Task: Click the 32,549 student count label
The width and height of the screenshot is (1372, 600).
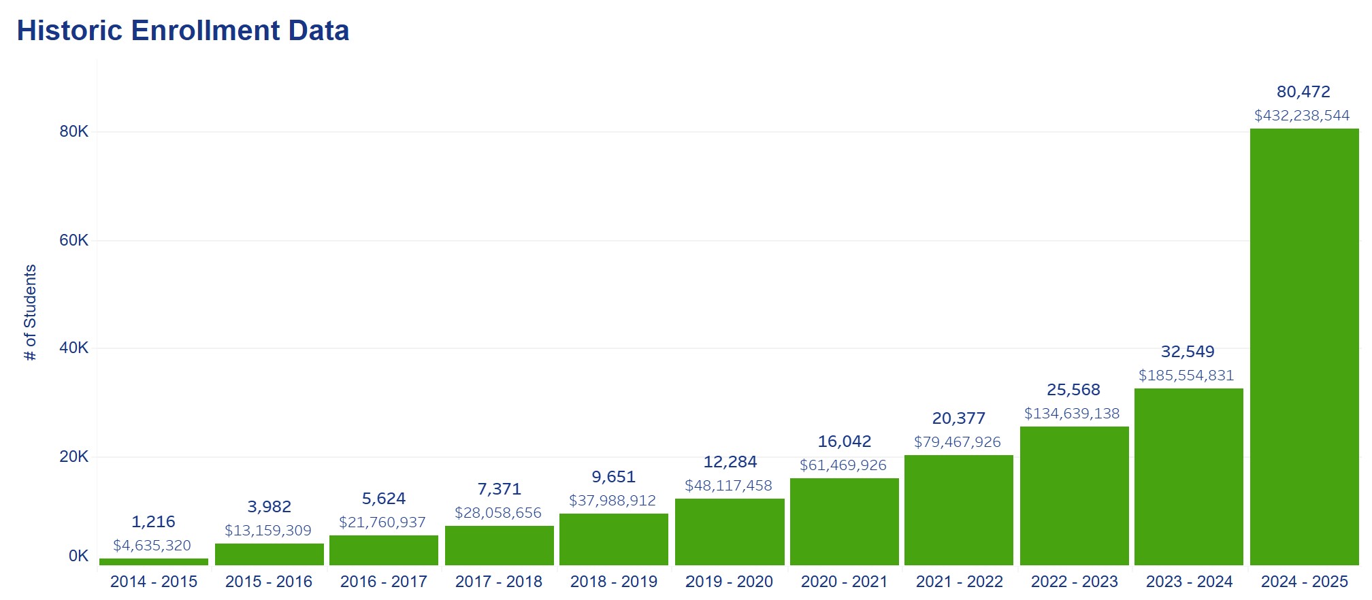Action: coord(1188,352)
